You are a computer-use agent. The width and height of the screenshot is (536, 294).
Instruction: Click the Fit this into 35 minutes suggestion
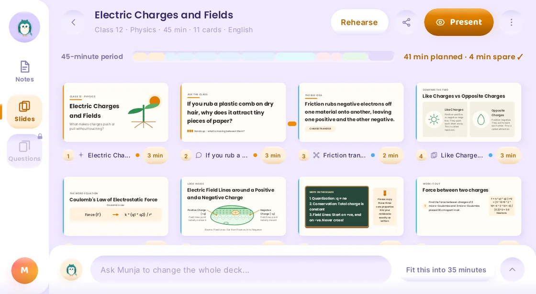click(x=446, y=270)
